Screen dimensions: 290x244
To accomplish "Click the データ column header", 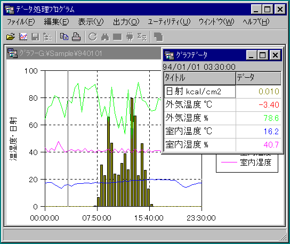I will point(259,78).
